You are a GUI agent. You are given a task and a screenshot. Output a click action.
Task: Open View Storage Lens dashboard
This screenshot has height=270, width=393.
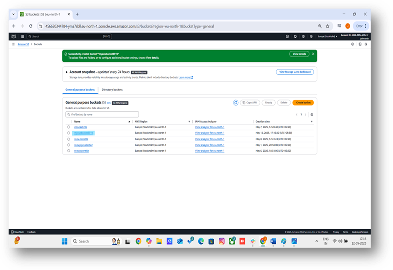[294, 72]
